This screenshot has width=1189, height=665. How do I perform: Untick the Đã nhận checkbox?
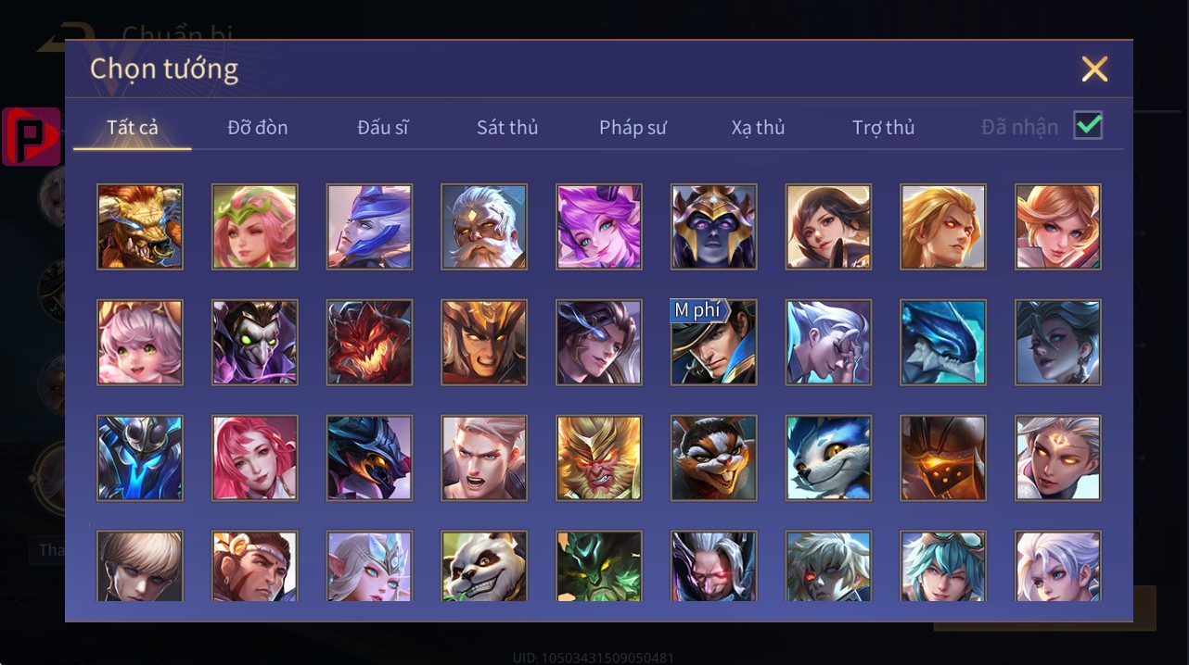1088,125
